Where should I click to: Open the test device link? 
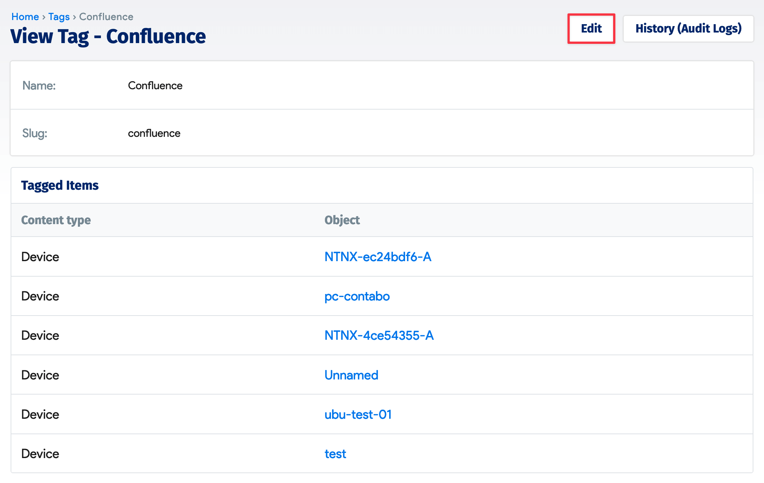[x=335, y=454]
